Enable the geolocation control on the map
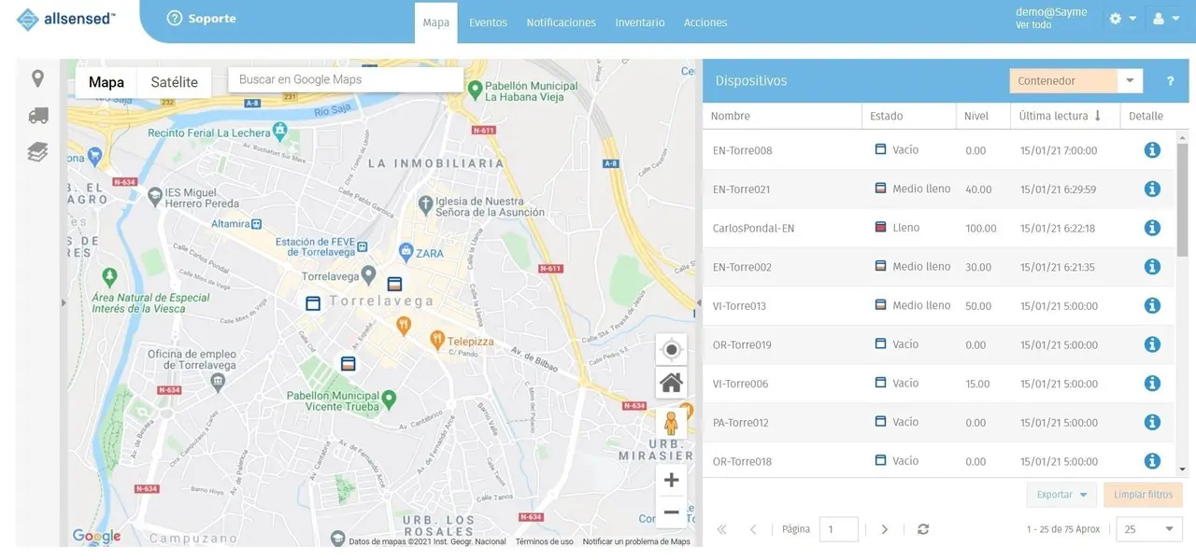This screenshot has width=1196, height=560. click(671, 348)
